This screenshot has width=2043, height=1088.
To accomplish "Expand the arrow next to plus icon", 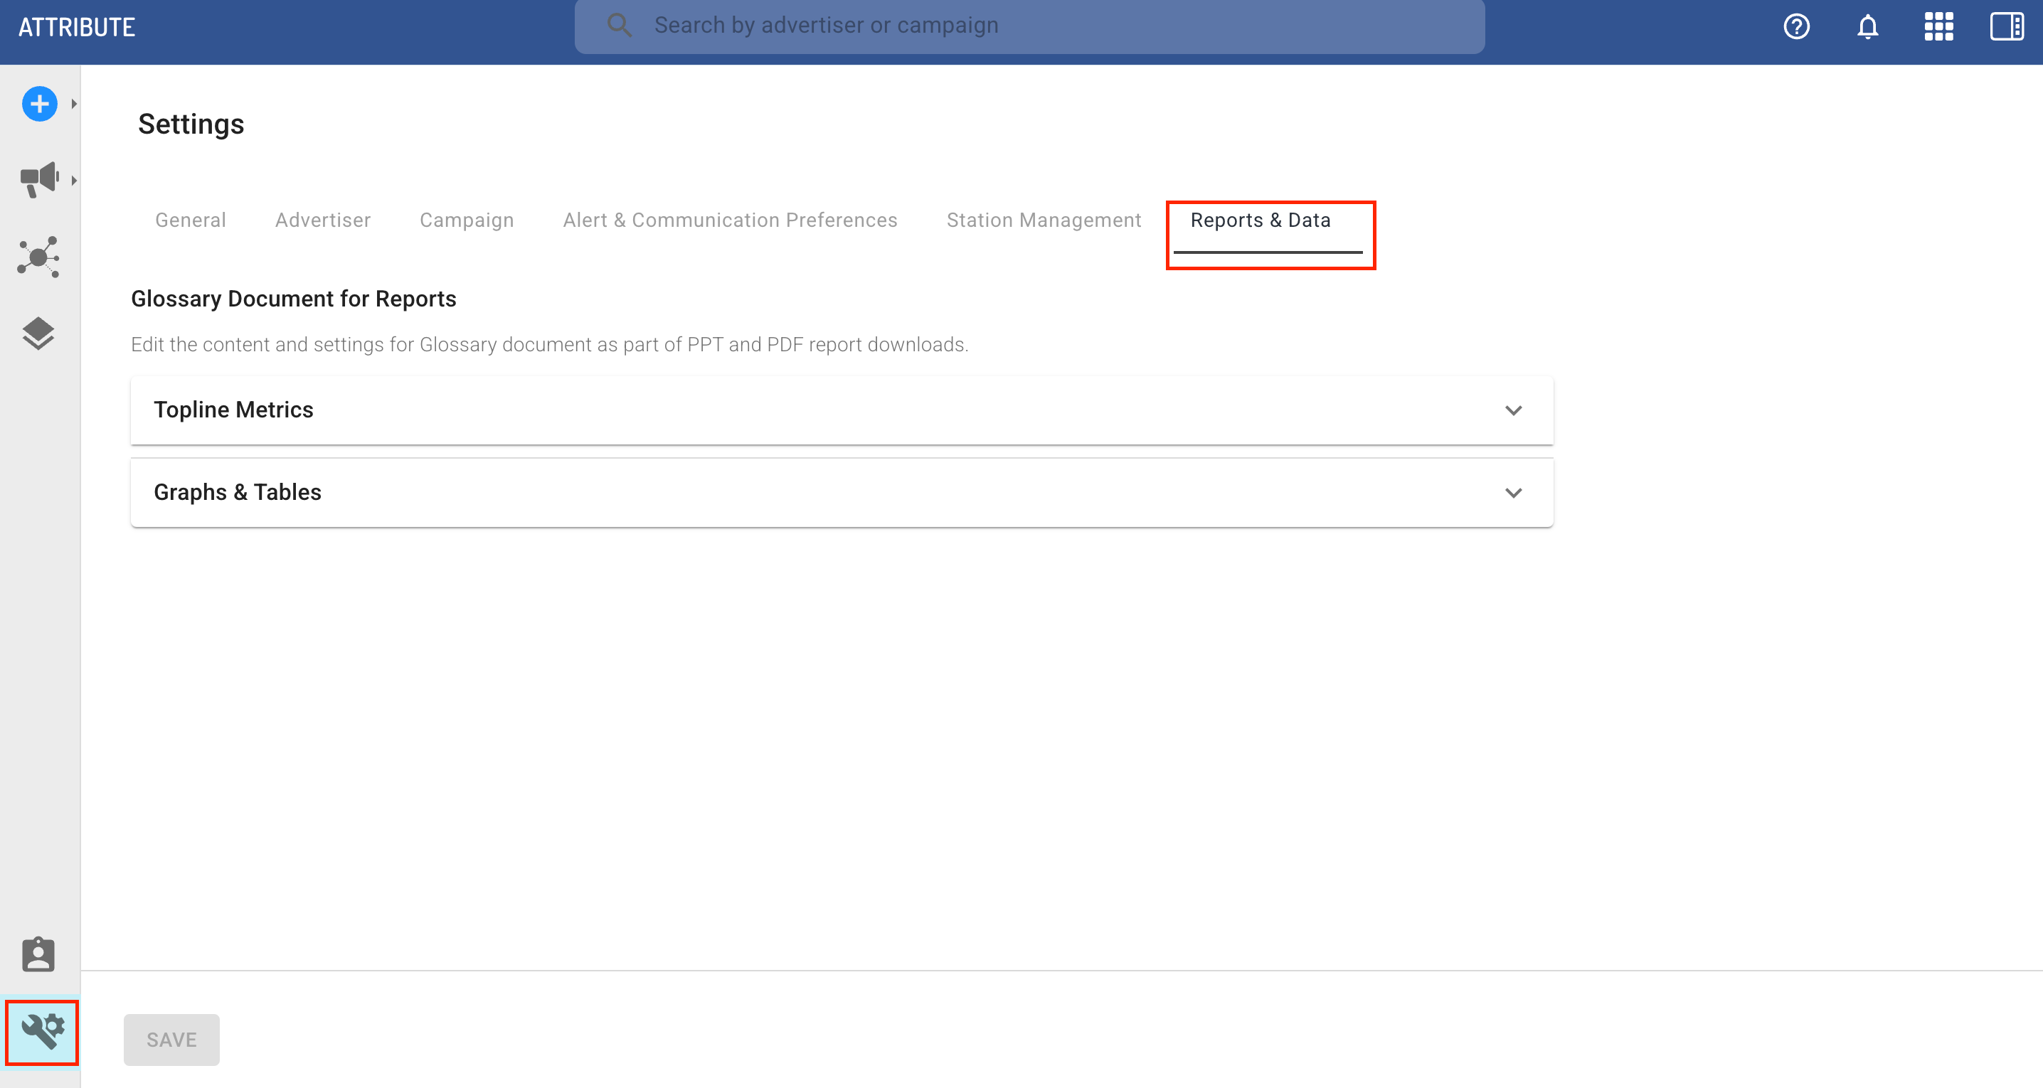I will pyautogui.click(x=74, y=104).
